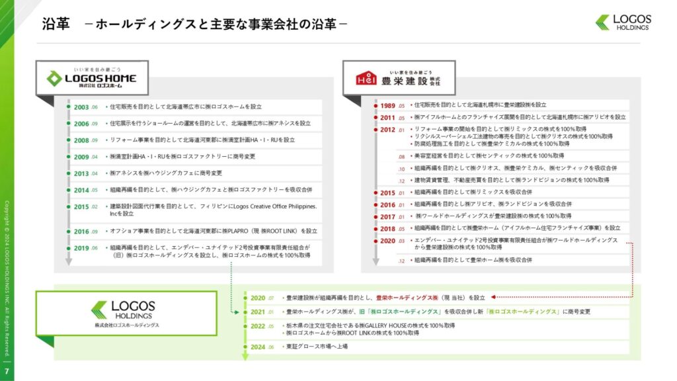Select the 2011 row ㈱アリビオを設立

pos(520,117)
